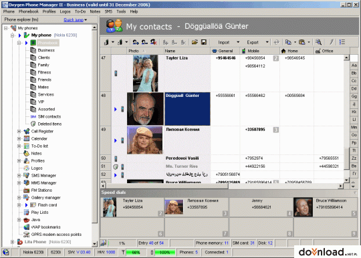Open SMS Manager in phone explorer

tap(43, 175)
